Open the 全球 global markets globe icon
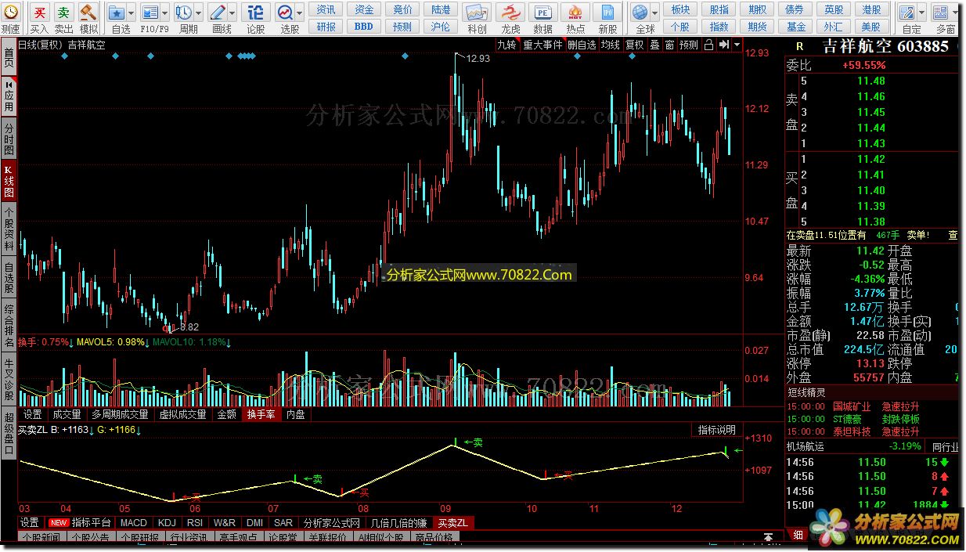966x552 pixels. point(641,13)
